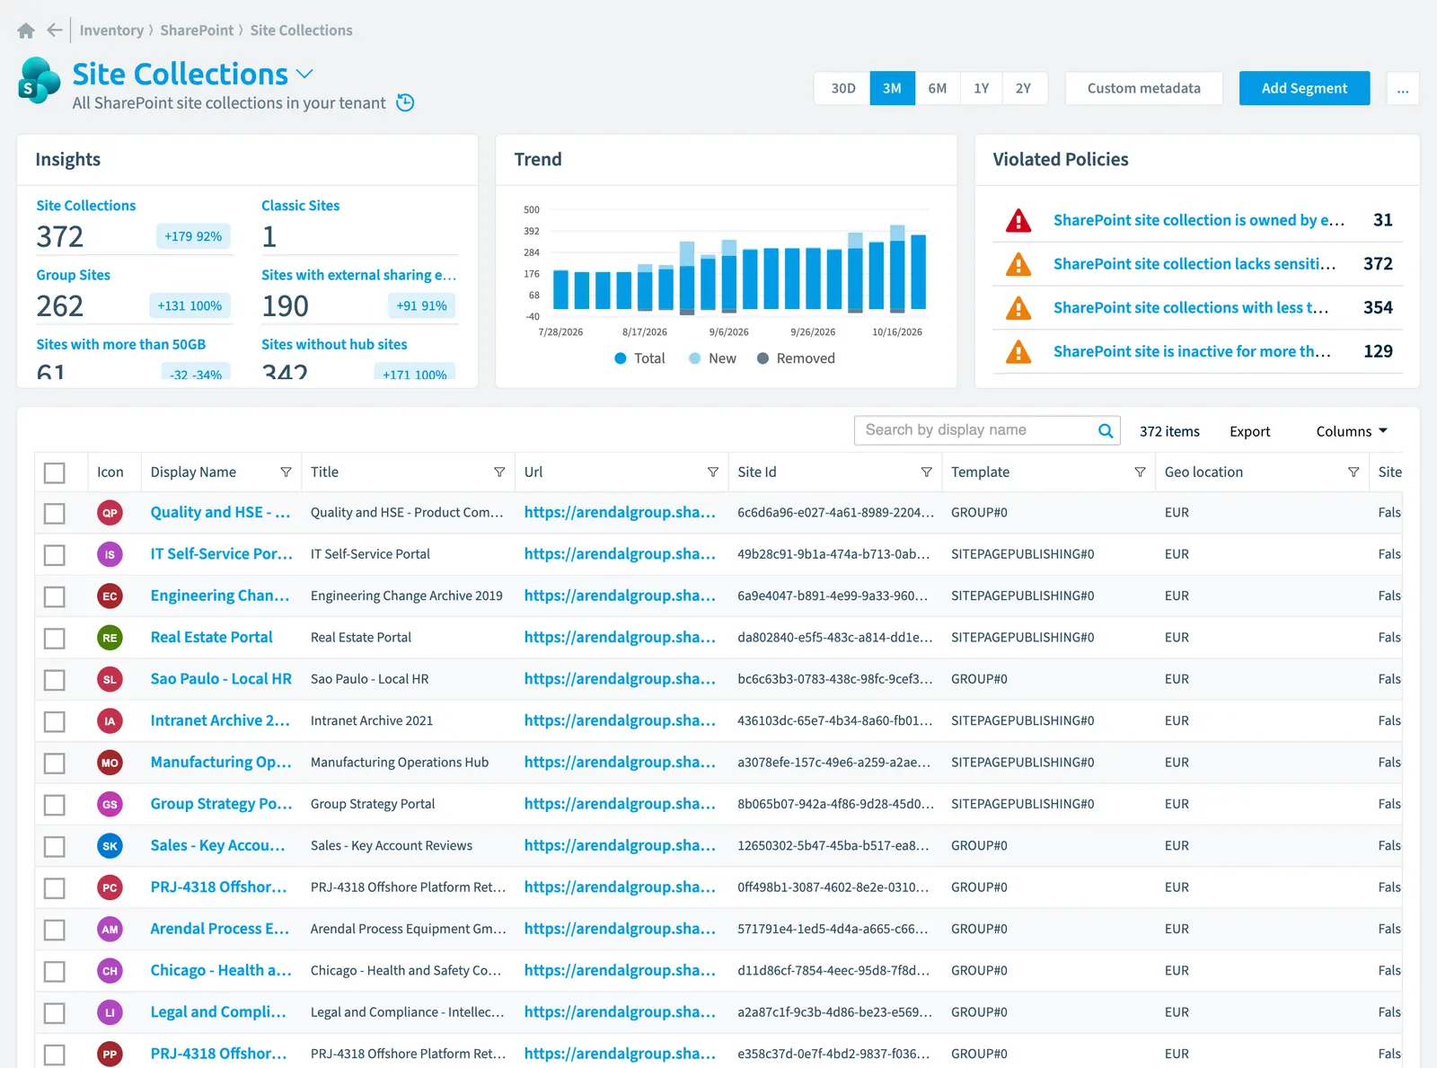Click the Classic Sites insight label

pyautogui.click(x=300, y=206)
